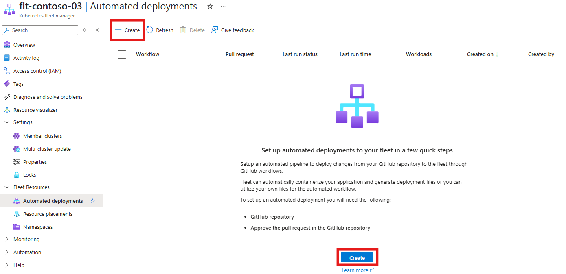Click the Workflow column header
566x274 pixels.
(x=147, y=54)
